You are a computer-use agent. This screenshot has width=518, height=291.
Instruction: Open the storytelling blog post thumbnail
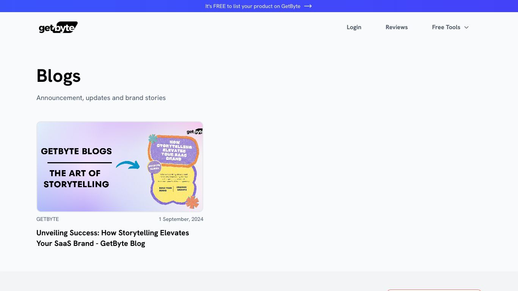point(120,167)
